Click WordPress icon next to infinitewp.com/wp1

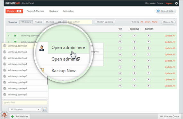point(5,46)
